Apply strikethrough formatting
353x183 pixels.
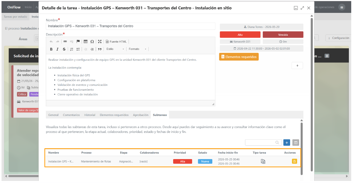(x=64, y=49)
